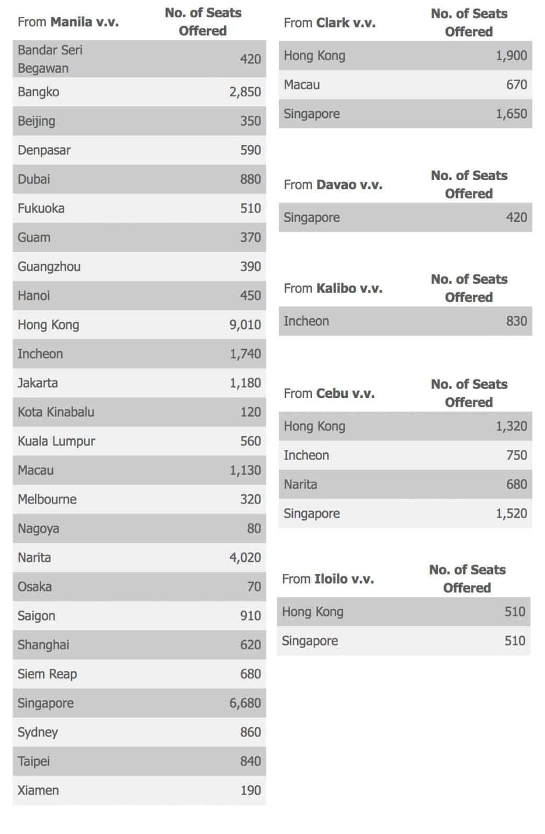The width and height of the screenshot is (545, 834).
Task: Click the Iloilo table header title
Action: [x=327, y=579]
